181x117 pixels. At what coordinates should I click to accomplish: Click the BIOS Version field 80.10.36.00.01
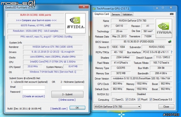tap(139, 42)
